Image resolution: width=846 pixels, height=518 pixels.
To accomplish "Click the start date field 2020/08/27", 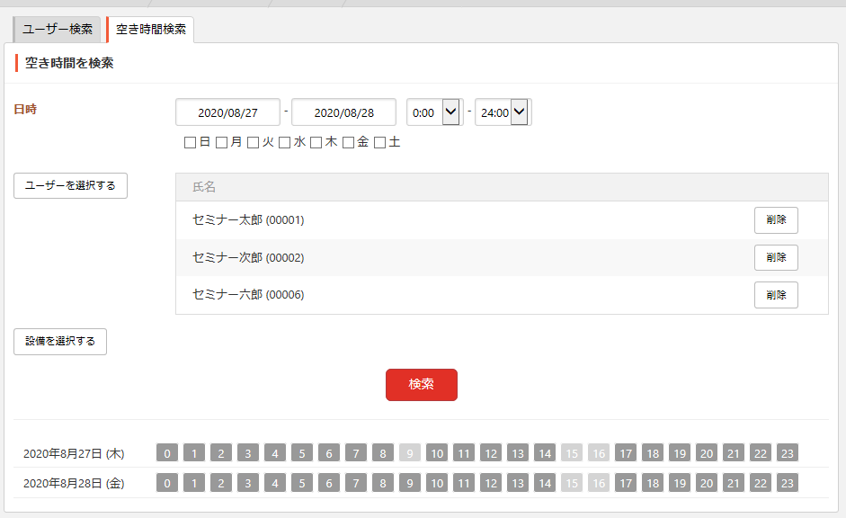I will [x=227, y=112].
